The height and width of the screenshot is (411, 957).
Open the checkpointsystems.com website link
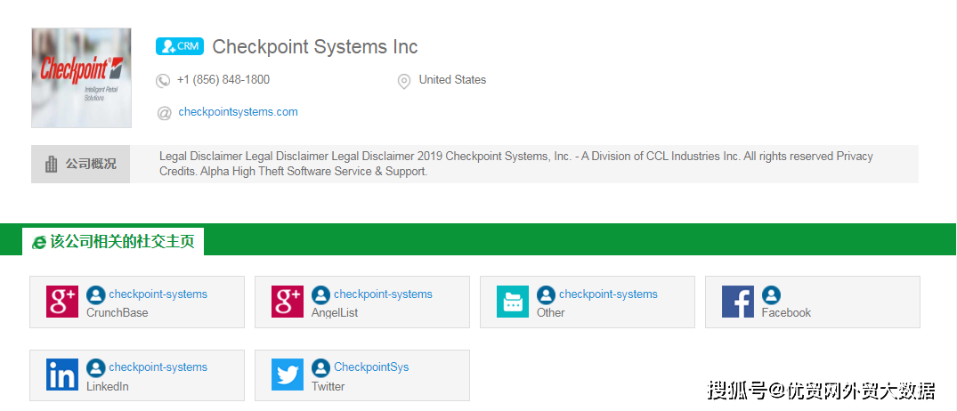pyautogui.click(x=238, y=111)
